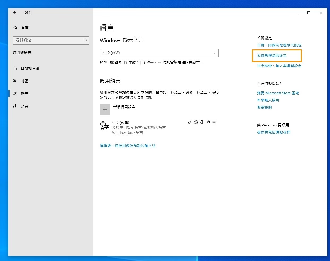Viewport: 330px width, 261px height.
Task: Click the 中文(台灣) language pack icon
Action: pyautogui.click(x=104, y=125)
